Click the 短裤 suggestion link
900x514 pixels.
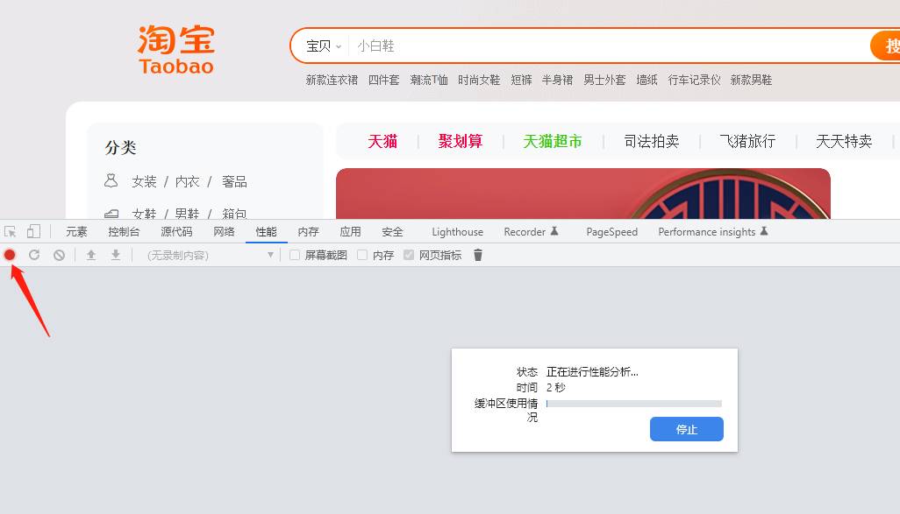coord(522,80)
